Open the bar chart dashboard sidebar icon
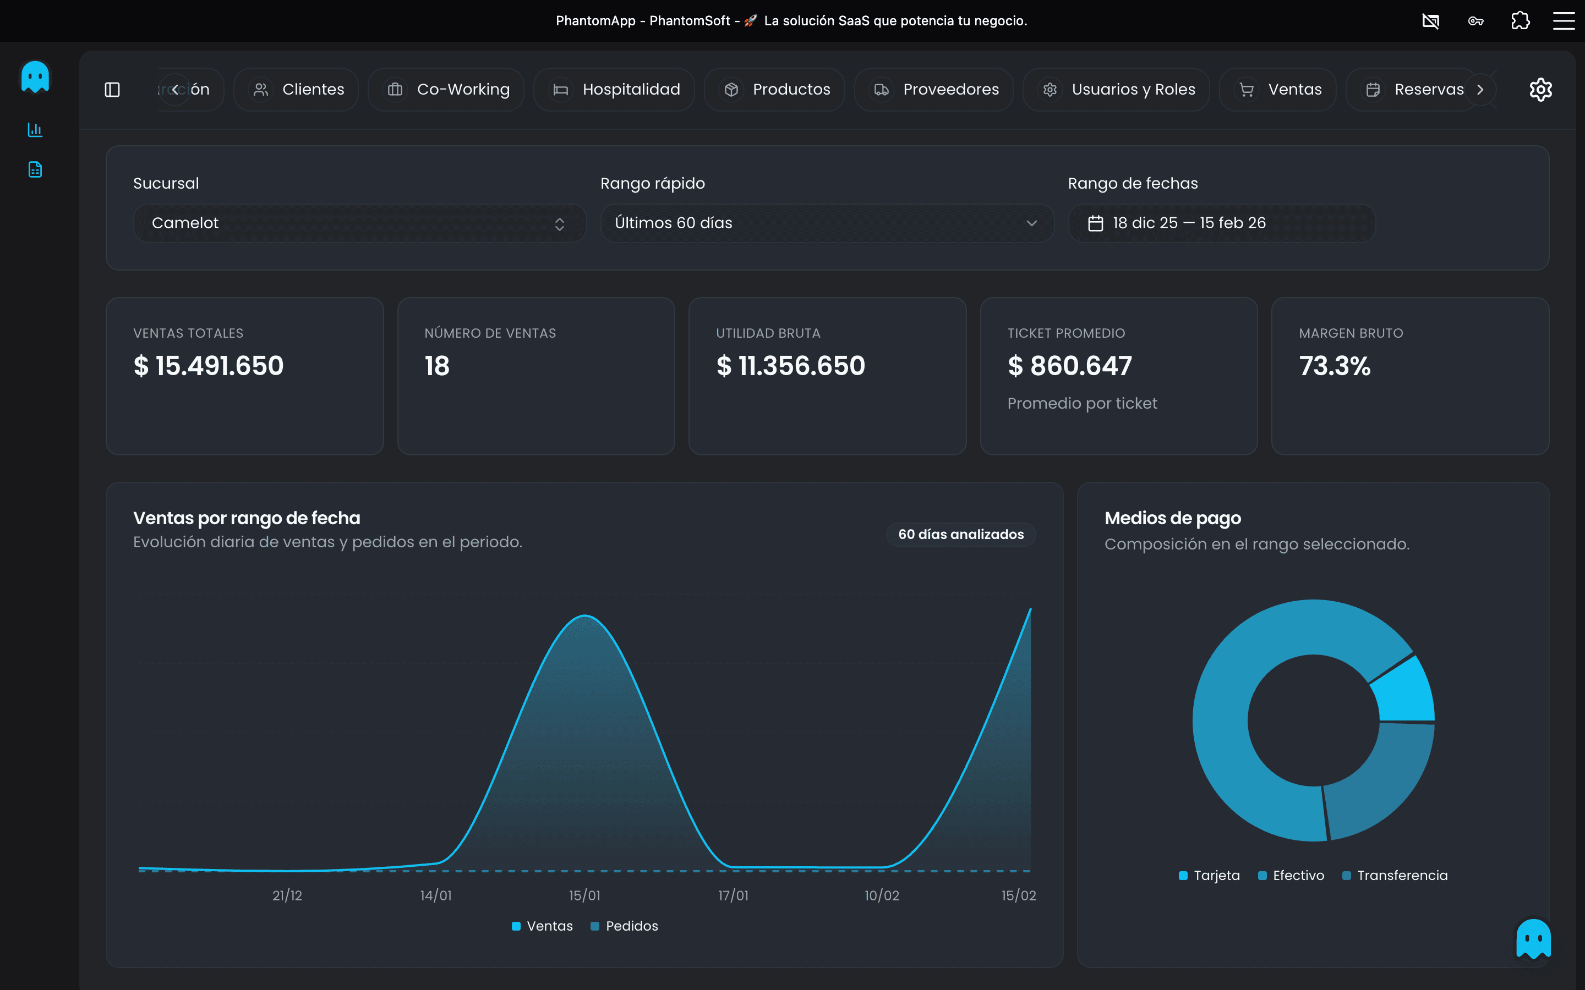 click(35, 130)
